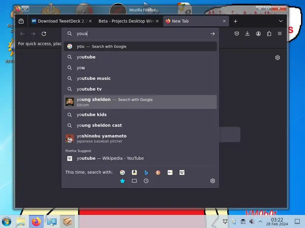Image resolution: width=305 pixels, height=228 pixels.
Task: Open the notifications bell tray icon
Action: tap(225, 221)
